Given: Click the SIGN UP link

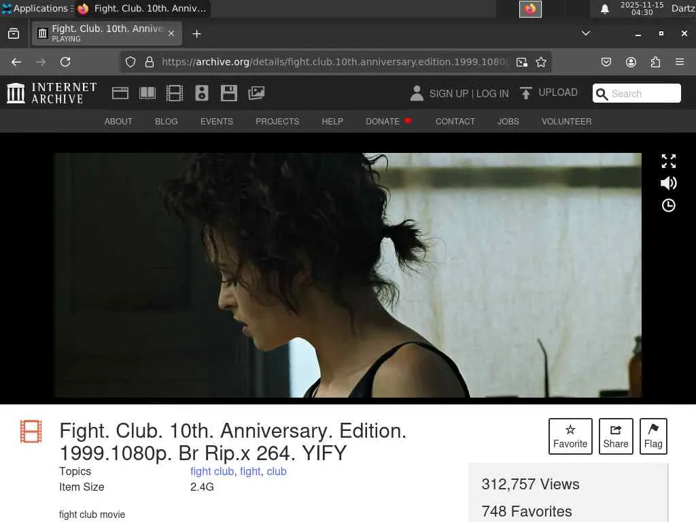Looking at the screenshot, I should [x=449, y=94].
